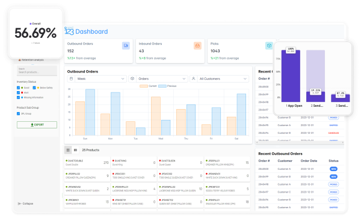Click the Product Sub-Group heading
The width and height of the screenshot is (361, 216).
click(28, 107)
